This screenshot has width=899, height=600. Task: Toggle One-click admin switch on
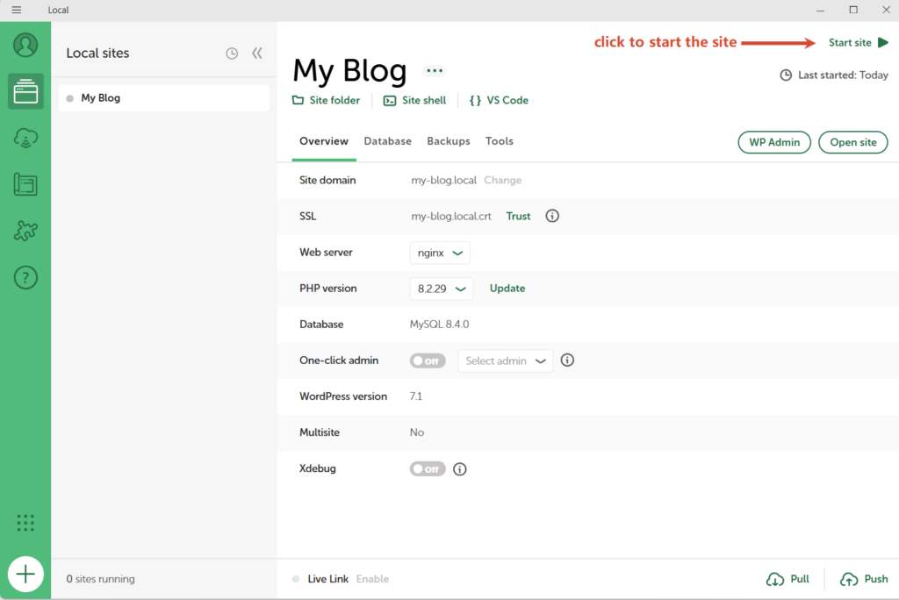tap(428, 361)
